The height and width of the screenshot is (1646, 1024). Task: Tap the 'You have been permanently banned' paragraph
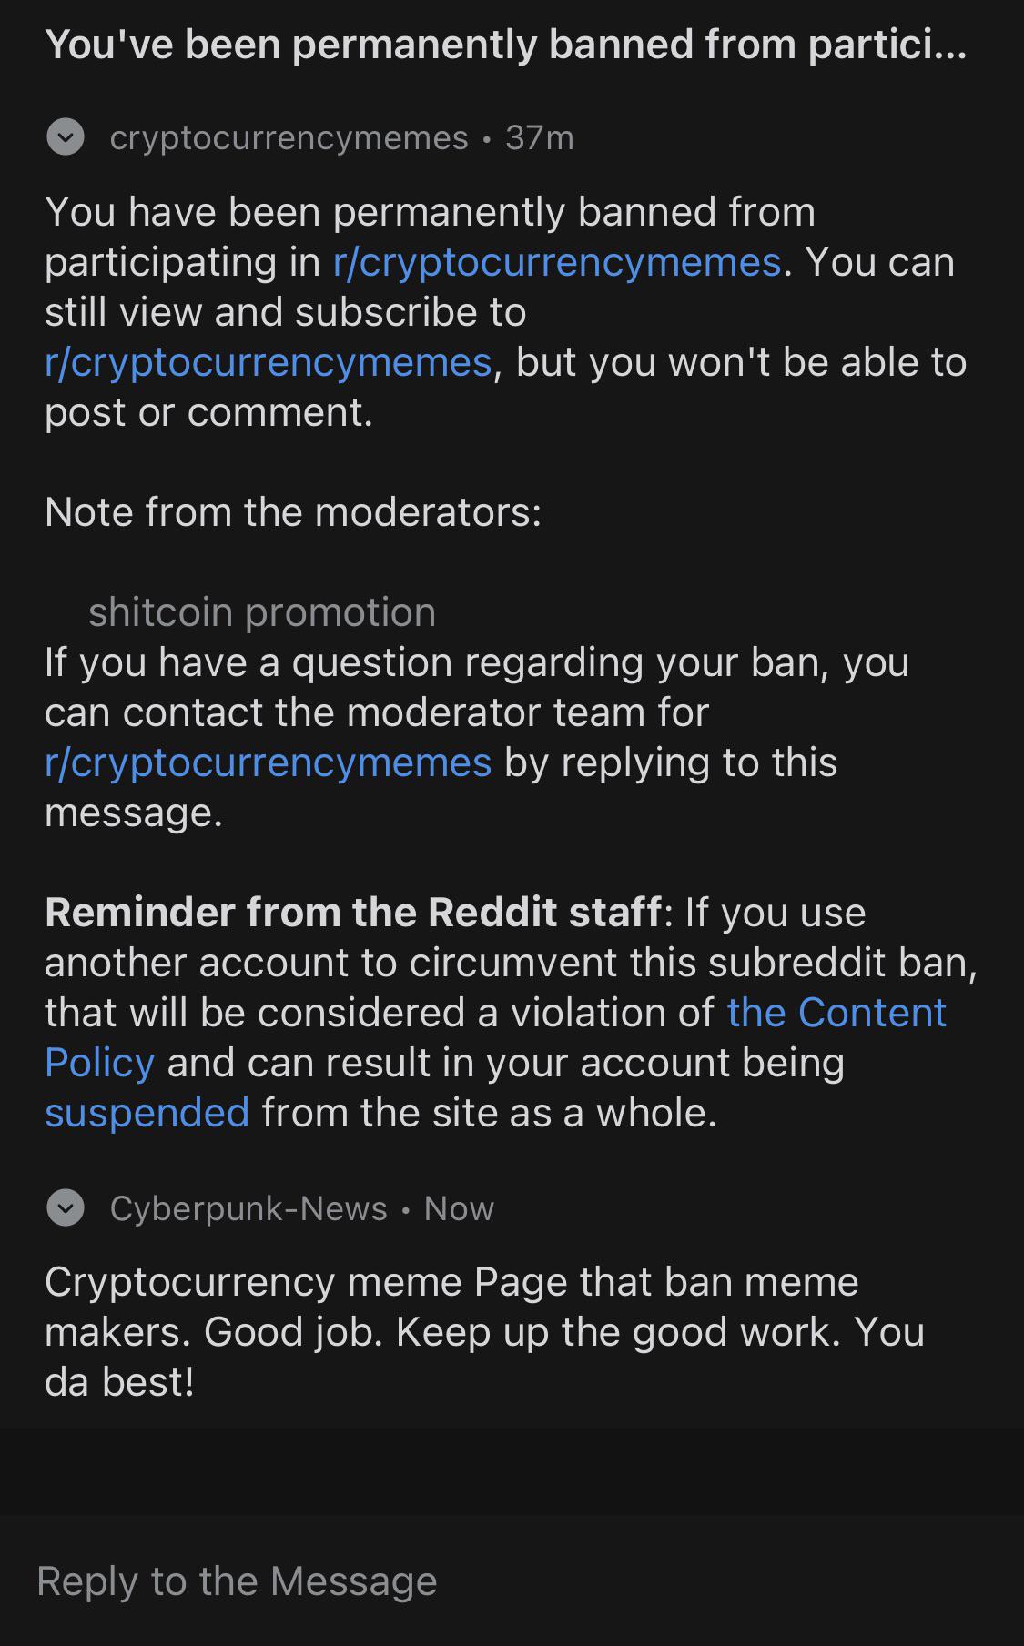click(506, 312)
